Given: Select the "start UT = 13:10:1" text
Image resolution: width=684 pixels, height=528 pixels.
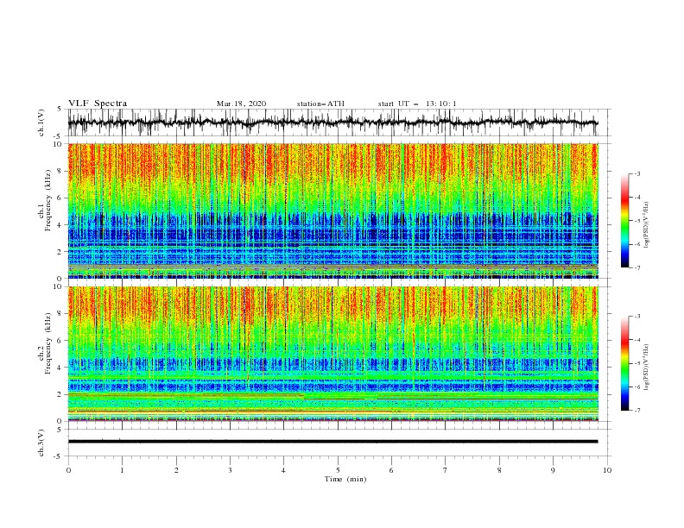Looking at the screenshot, I should (x=417, y=104).
